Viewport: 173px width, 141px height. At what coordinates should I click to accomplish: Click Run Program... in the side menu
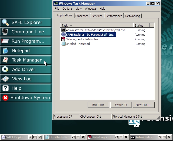[26, 41]
